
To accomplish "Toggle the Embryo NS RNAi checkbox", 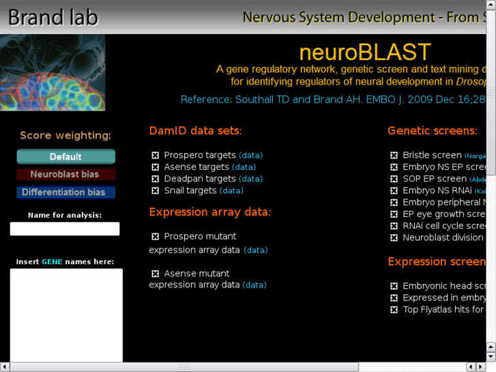I will [394, 190].
